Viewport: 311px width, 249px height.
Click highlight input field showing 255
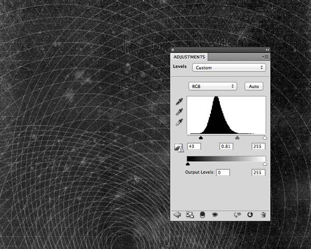coord(258,146)
